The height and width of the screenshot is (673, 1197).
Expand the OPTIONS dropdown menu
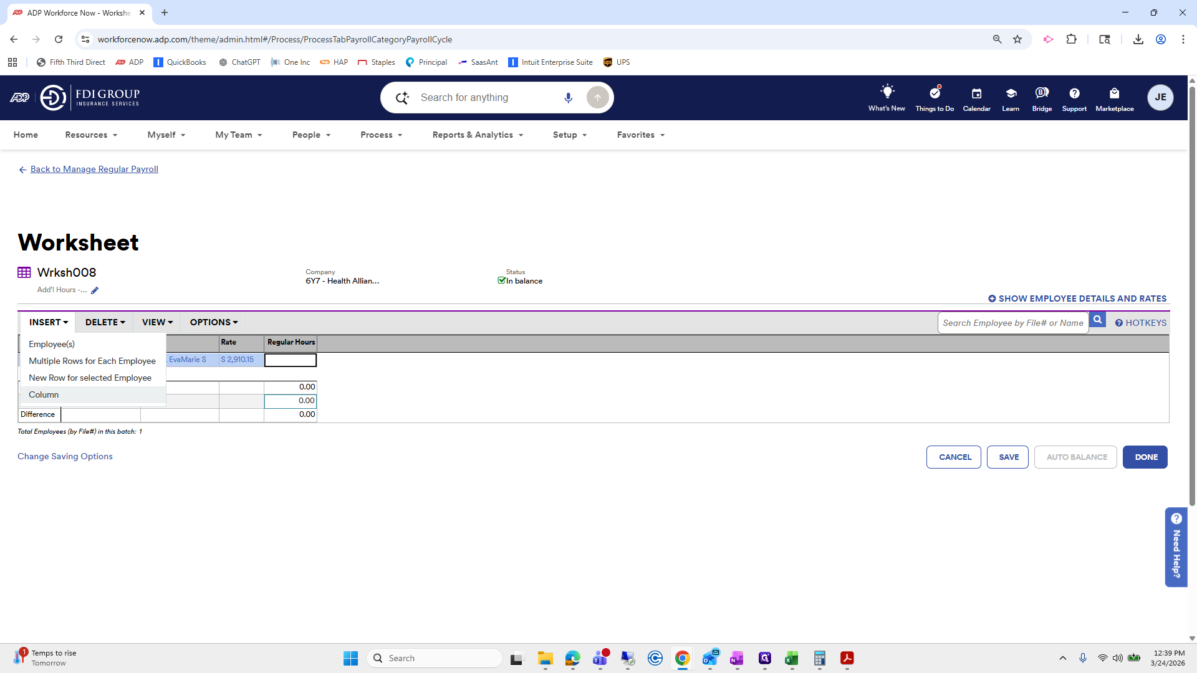[x=214, y=322]
